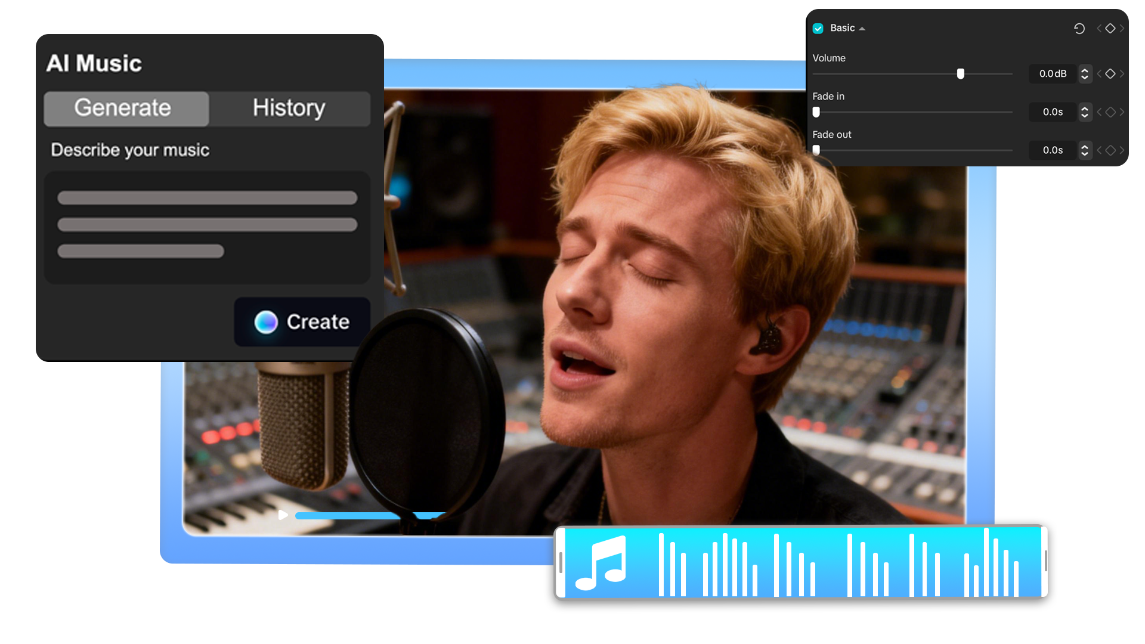Click the teal checkmark beside Basic
The height and width of the screenshot is (644, 1145).
tap(818, 28)
